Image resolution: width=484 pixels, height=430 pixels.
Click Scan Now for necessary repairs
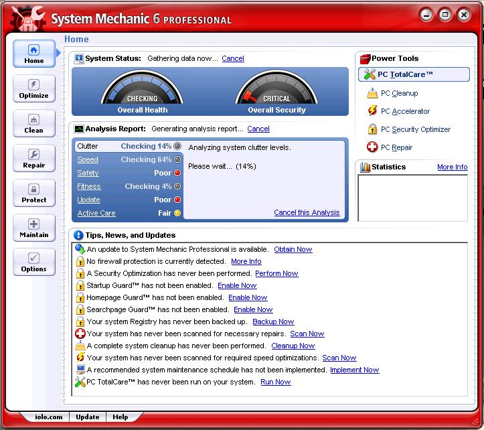(x=307, y=334)
